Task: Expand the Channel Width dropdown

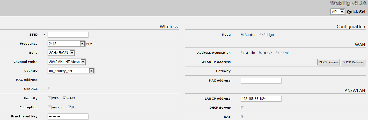Action: pos(83,62)
